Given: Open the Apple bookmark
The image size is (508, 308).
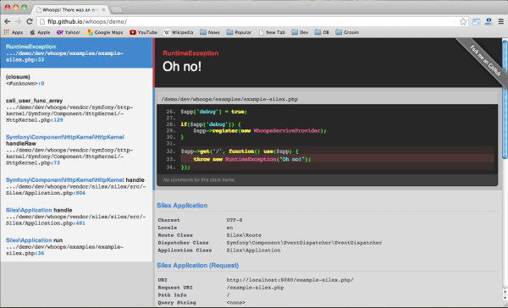Looking at the screenshot, I should [x=40, y=32].
